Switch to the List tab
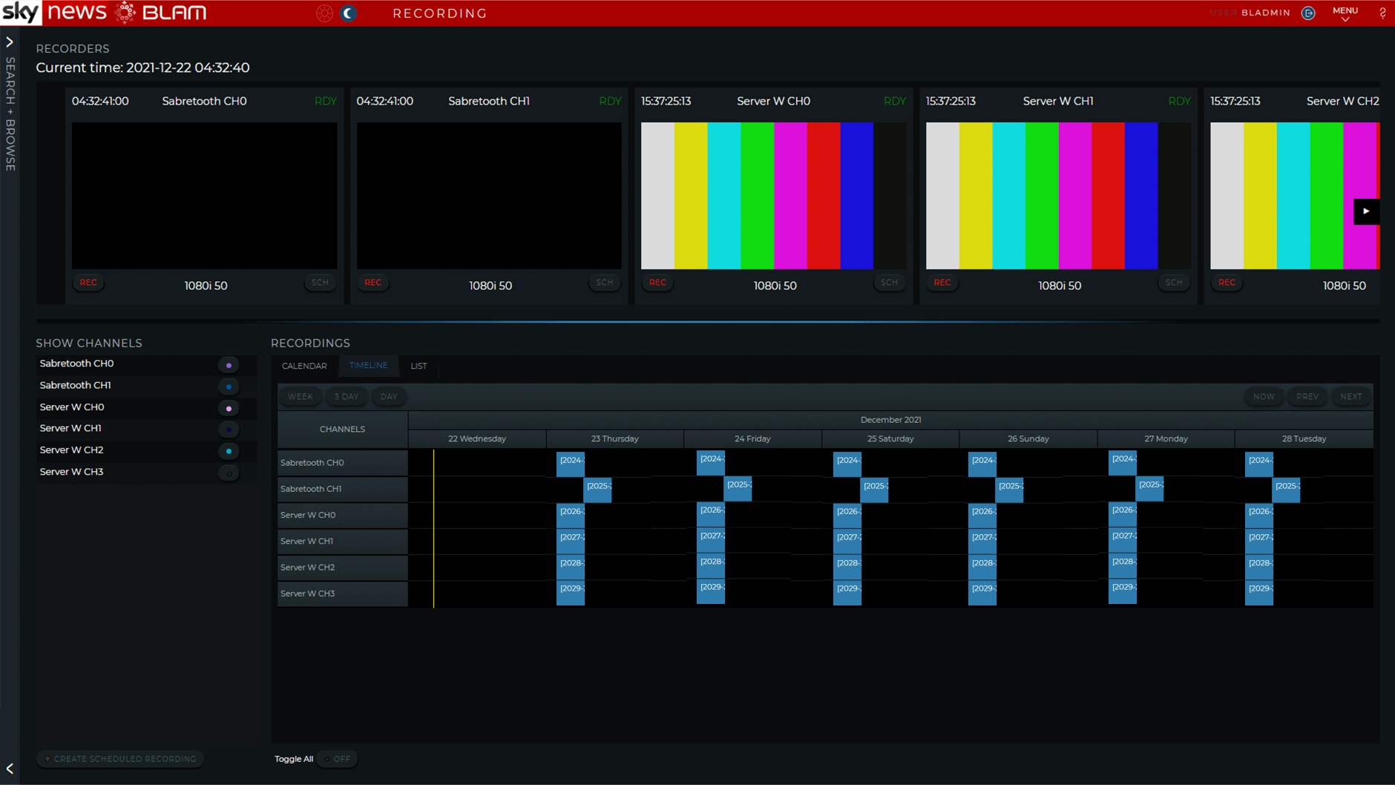Viewport: 1395px width, 785px height. [418, 366]
